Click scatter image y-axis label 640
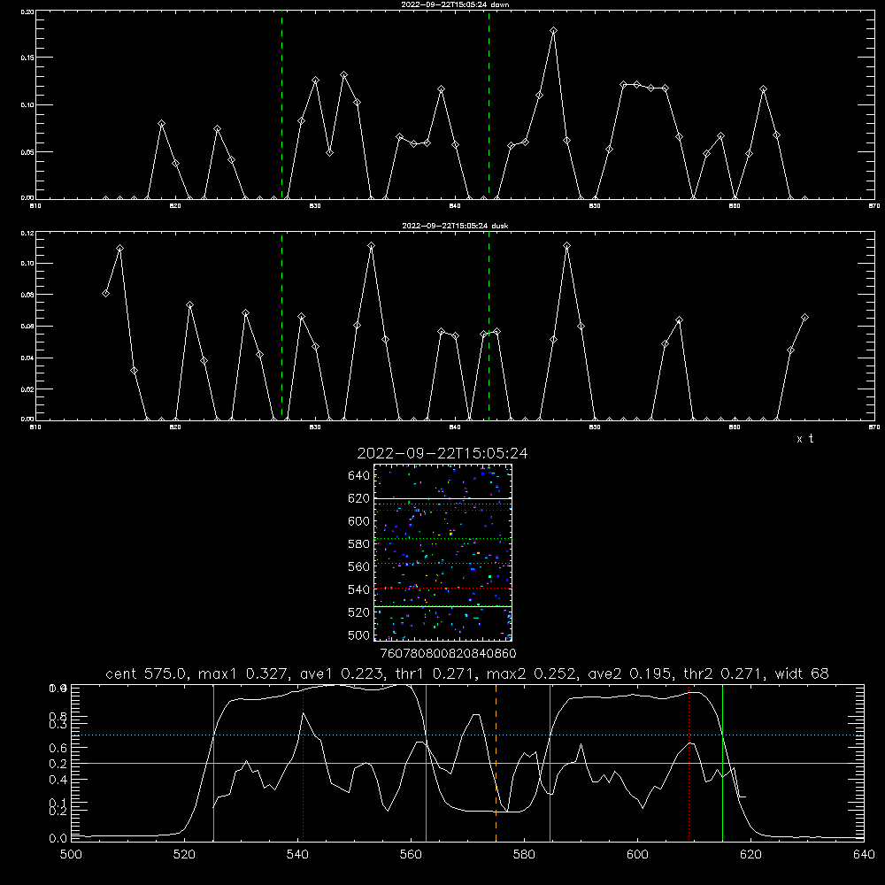The height and width of the screenshot is (885, 885). click(358, 476)
